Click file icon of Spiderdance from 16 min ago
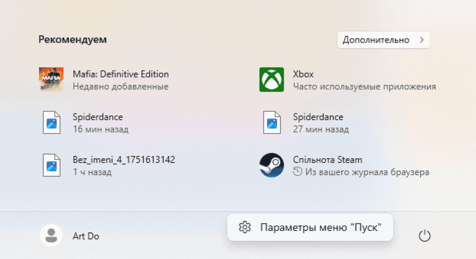Image resolution: width=476 pixels, height=259 pixels. click(51, 123)
